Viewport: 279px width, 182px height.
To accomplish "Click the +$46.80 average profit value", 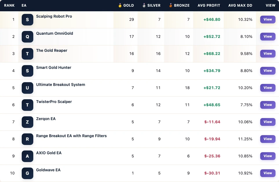I will (x=212, y=20).
